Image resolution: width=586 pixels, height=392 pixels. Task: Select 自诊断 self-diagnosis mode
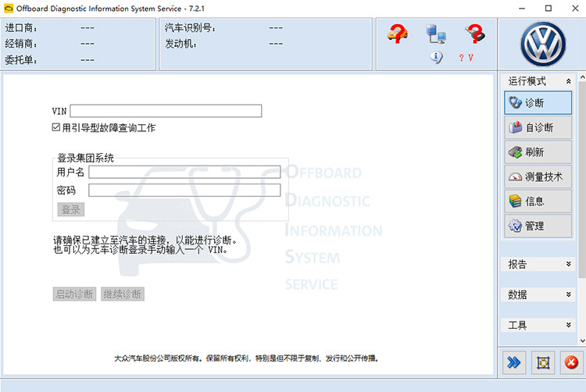[x=538, y=127]
